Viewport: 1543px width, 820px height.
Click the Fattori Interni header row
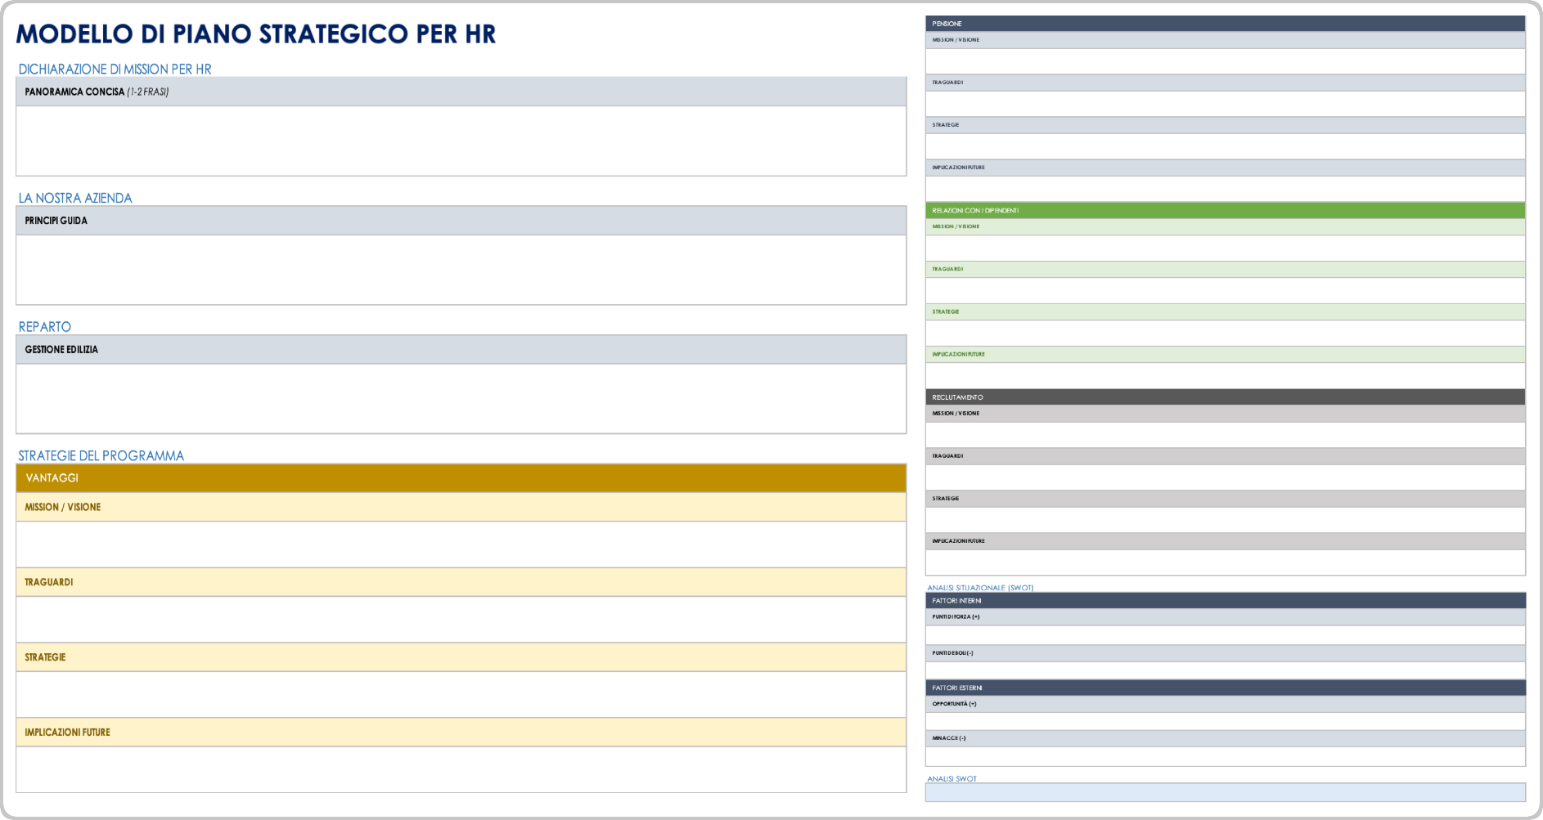point(1225,601)
